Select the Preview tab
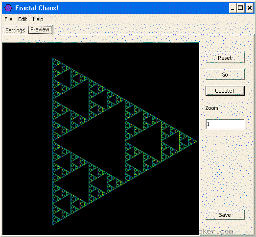Viewport: 256px width, 237px height. tap(40, 29)
